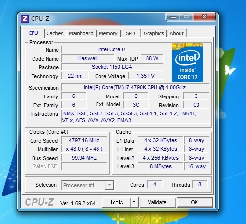Click the Validate button
The width and height of the screenshot is (246, 224).
click(x=157, y=202)
